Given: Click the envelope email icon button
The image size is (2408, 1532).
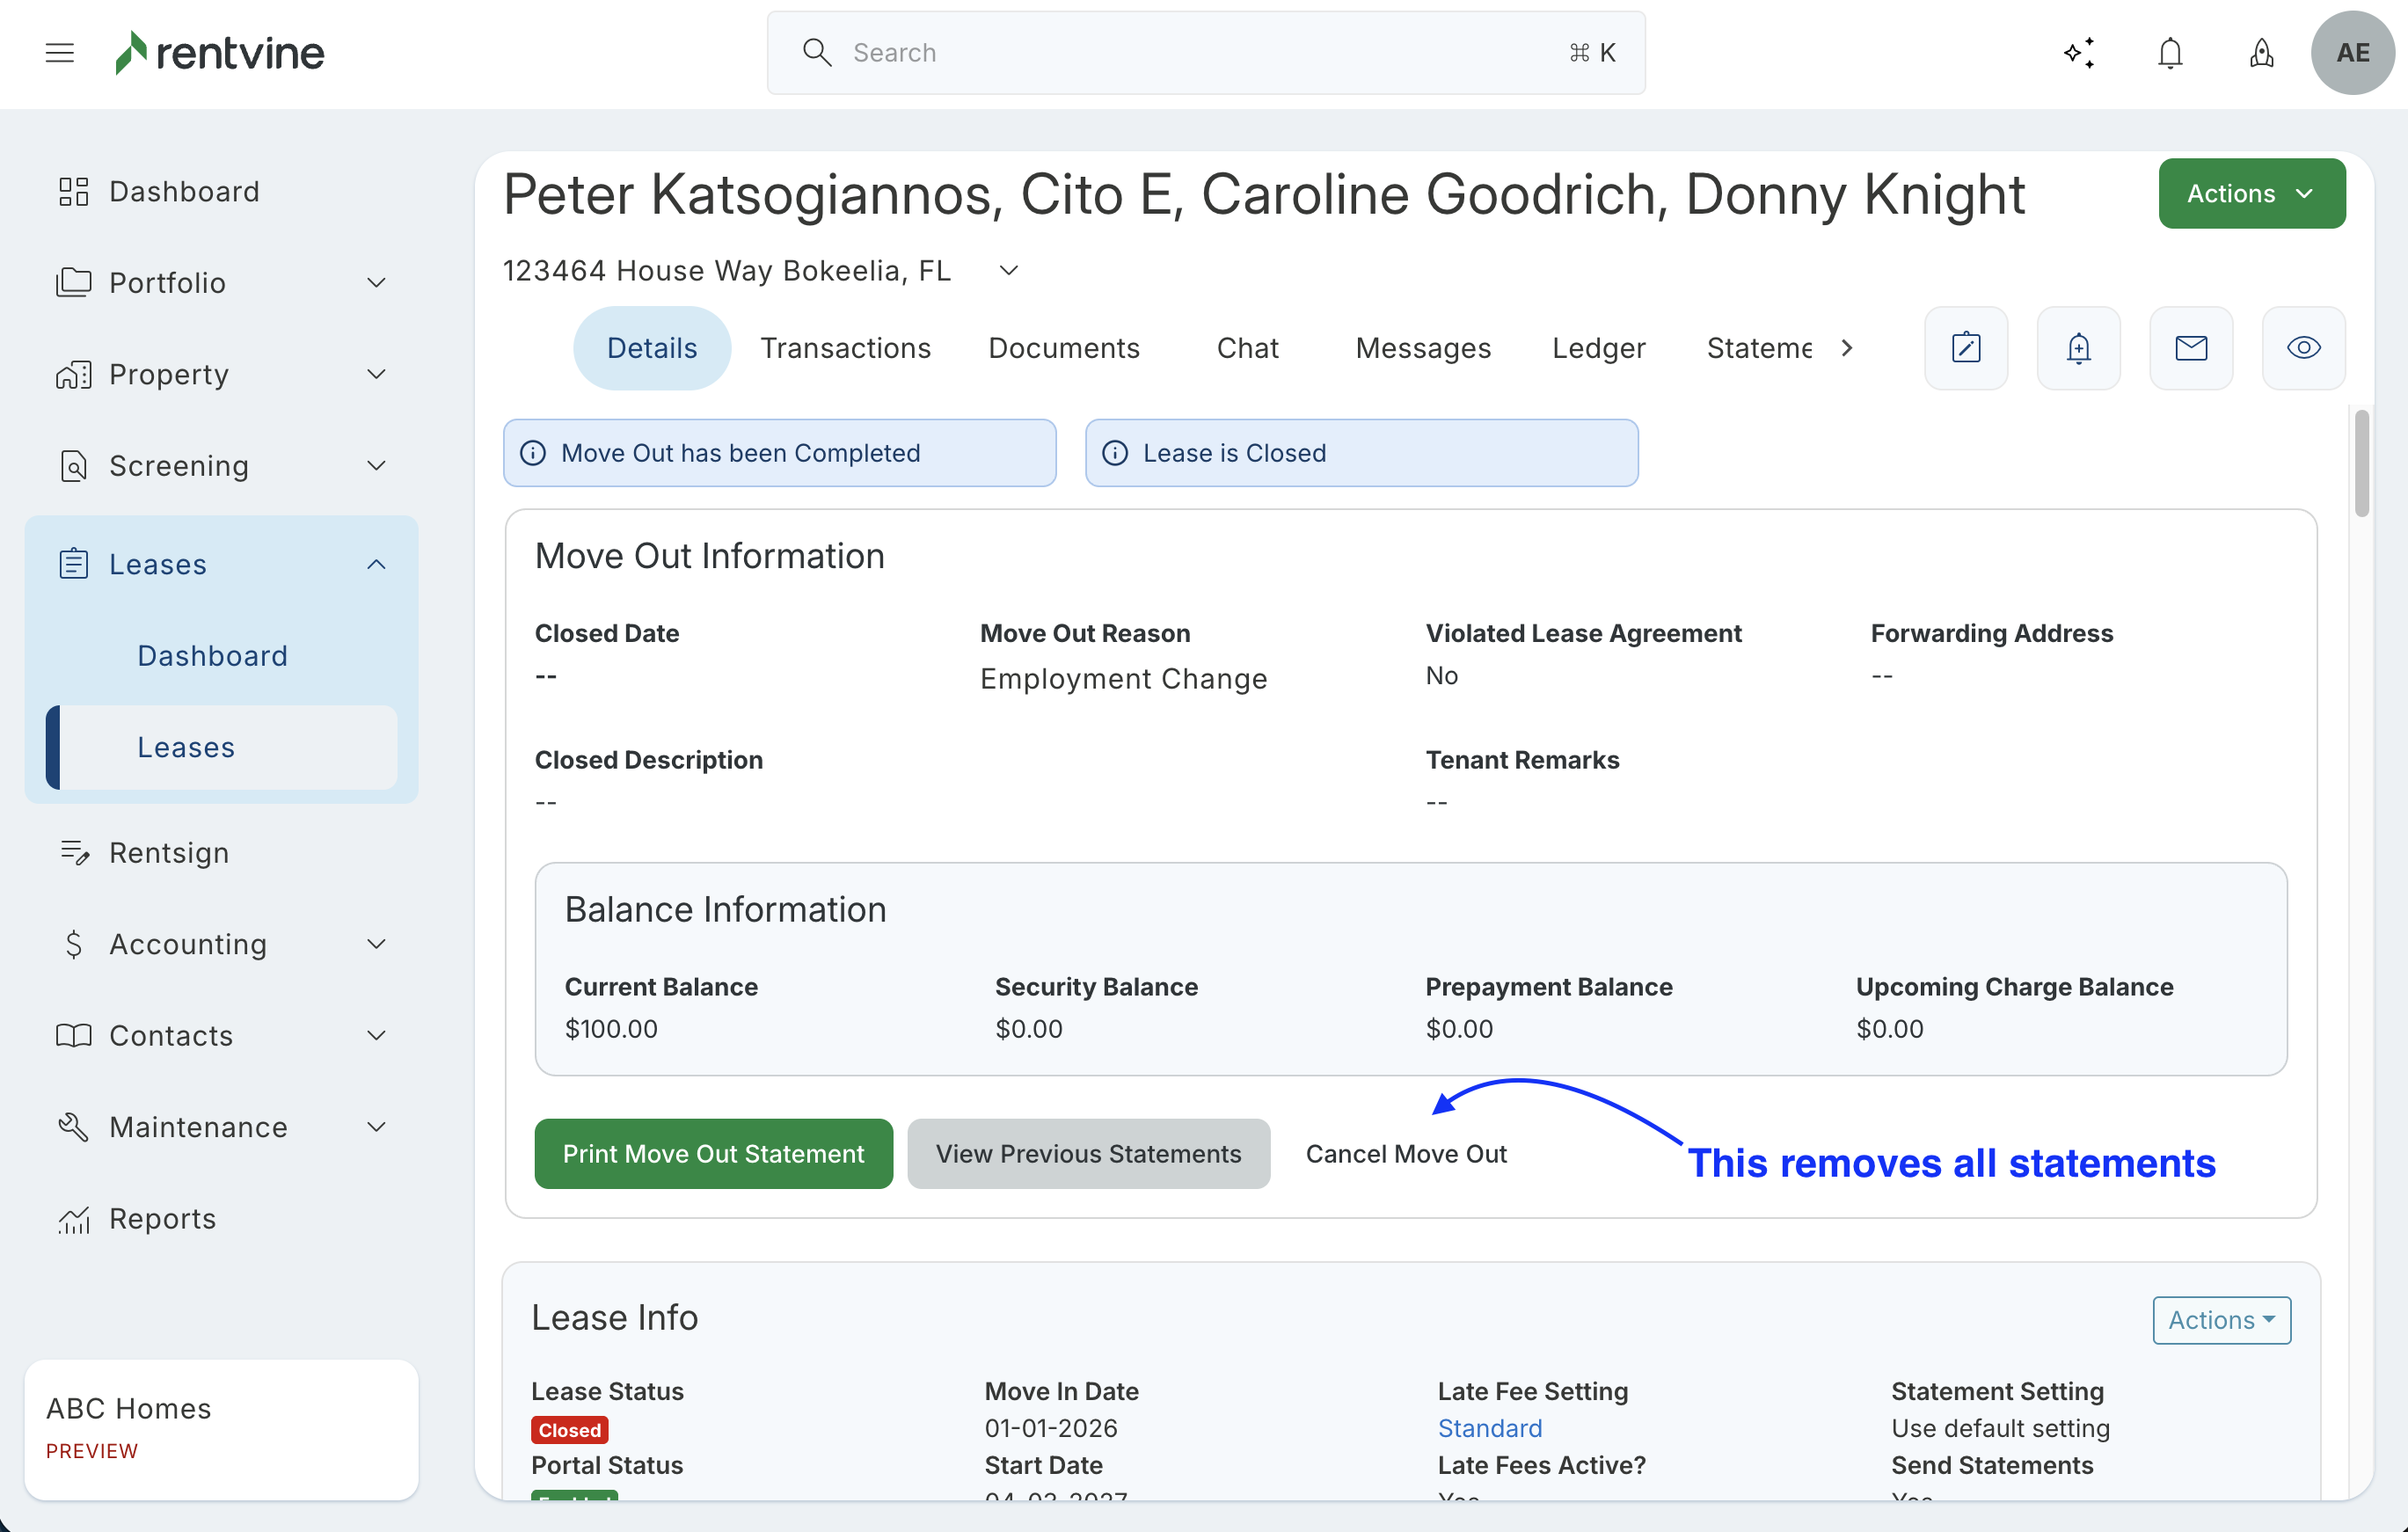Looking at the screenshot, I should tap(2190, 348).
